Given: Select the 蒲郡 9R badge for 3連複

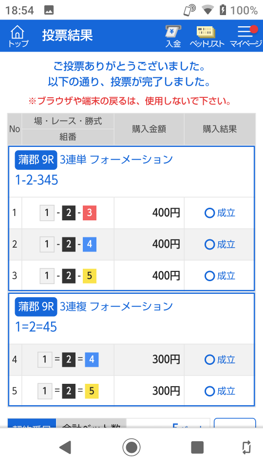Looking at the screenshot, I should coord(36,306).
